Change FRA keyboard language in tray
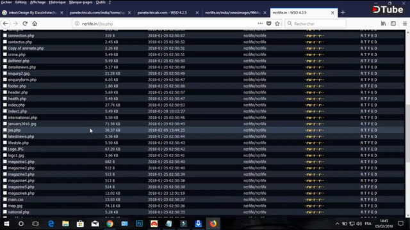The width and height of the screenshot is (410, 230). (368, 224)
